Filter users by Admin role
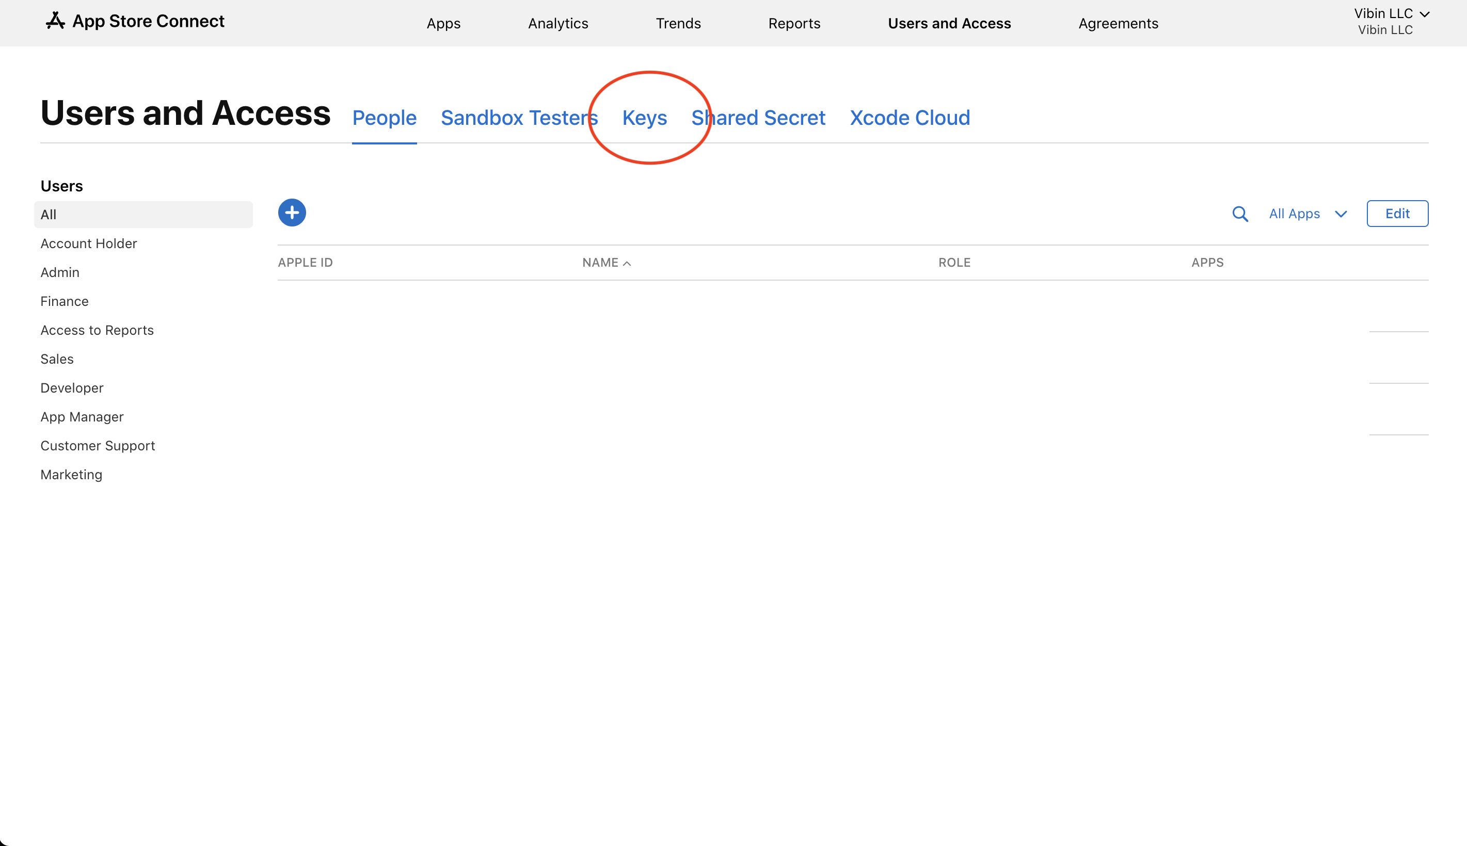The image size is (1467, 846). [x=60, y=272]
